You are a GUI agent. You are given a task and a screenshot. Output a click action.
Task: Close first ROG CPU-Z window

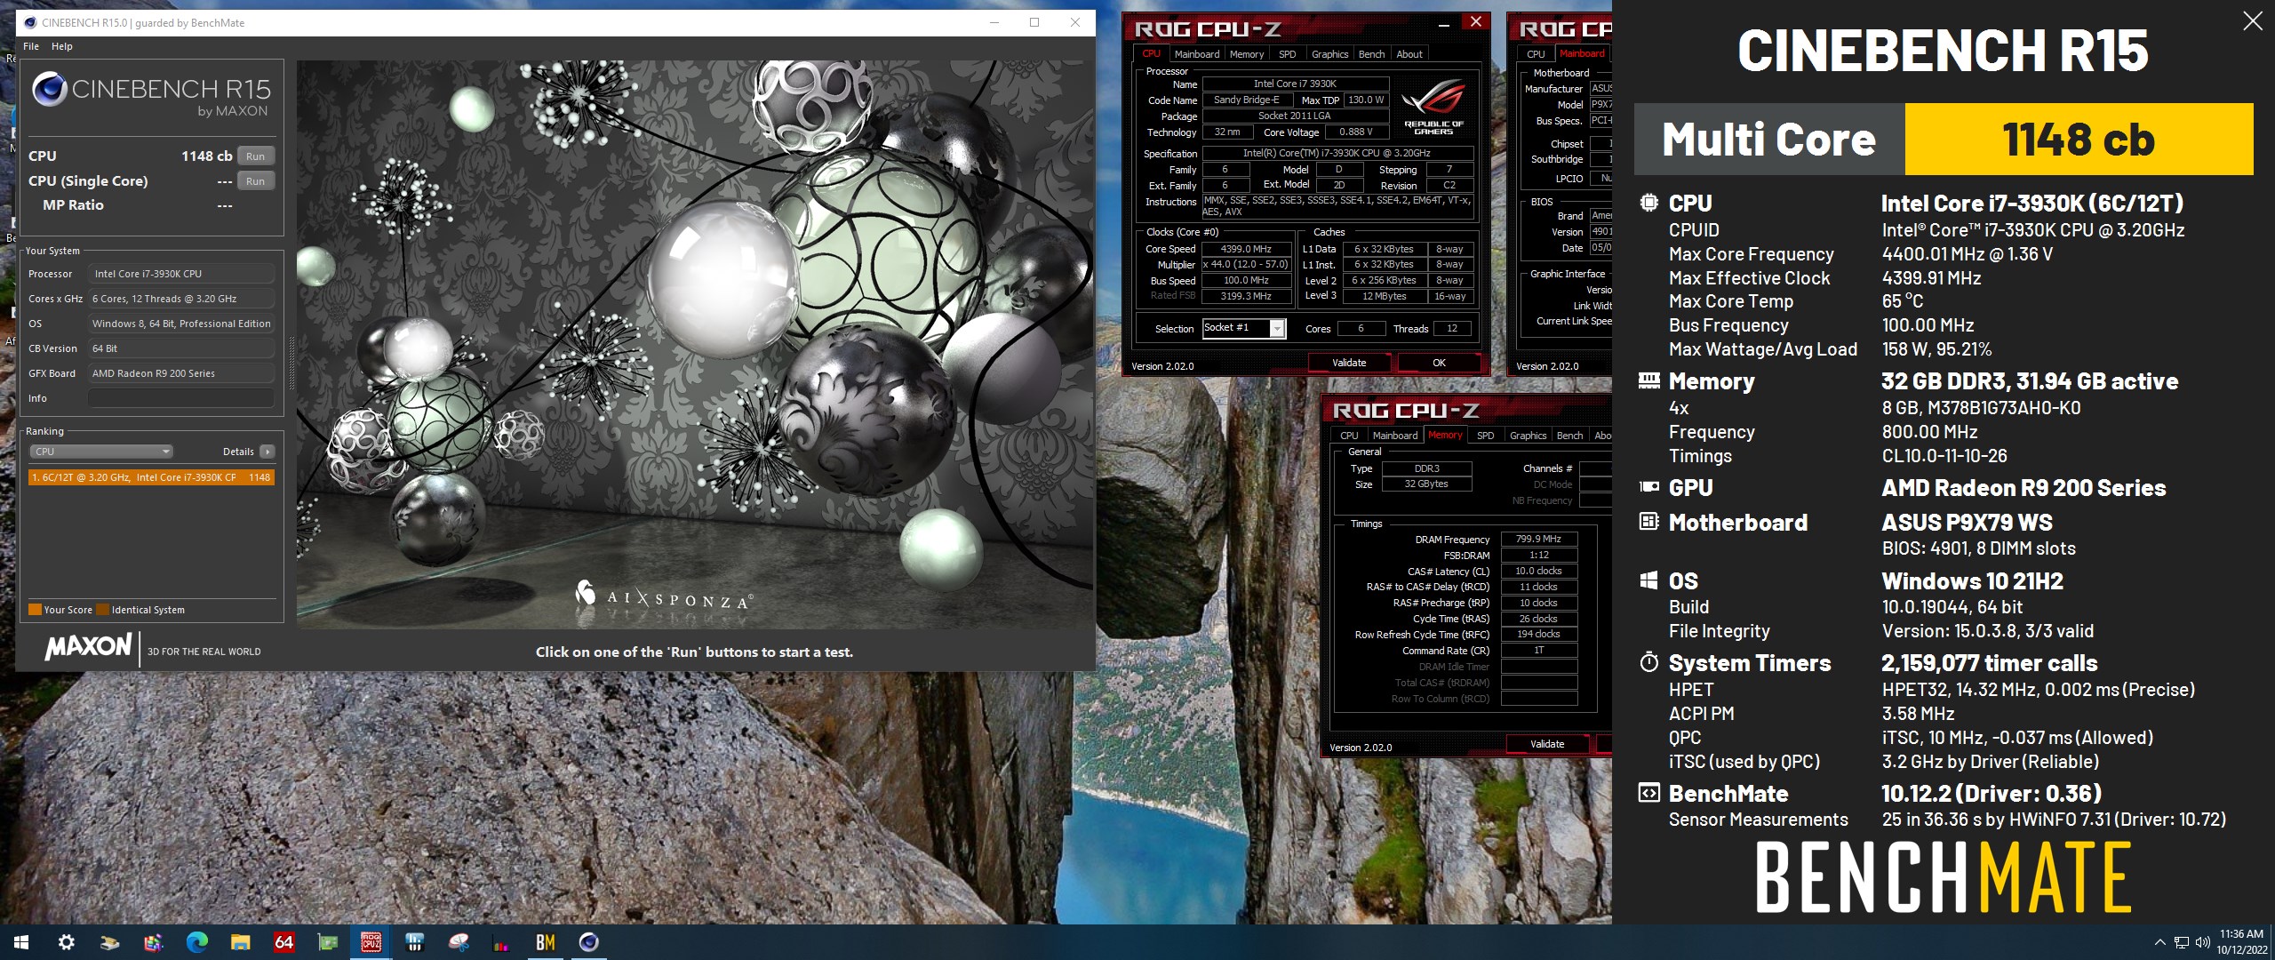click(x=1476, y=22)
